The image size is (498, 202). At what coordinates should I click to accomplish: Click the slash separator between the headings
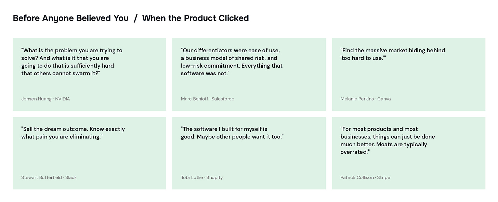[x=135, y=18]
